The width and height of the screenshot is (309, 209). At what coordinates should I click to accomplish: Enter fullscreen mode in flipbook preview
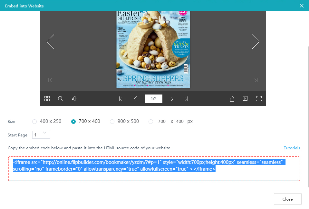[259, 99]
